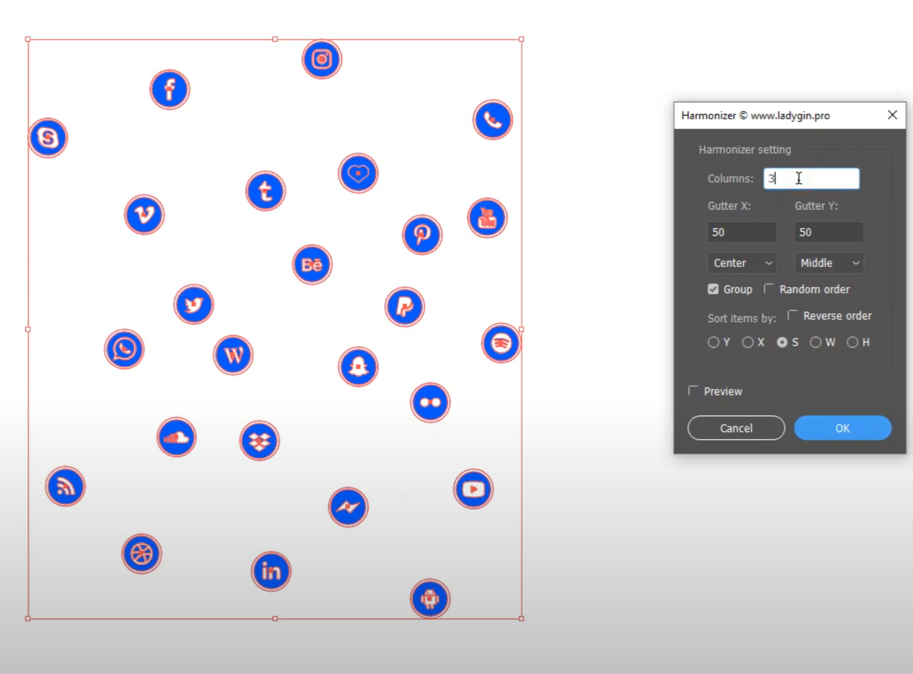The width and height of the screenshot is (913, 674).
Task: Select the RSS feed icon
Action: (x=65, y=487)
